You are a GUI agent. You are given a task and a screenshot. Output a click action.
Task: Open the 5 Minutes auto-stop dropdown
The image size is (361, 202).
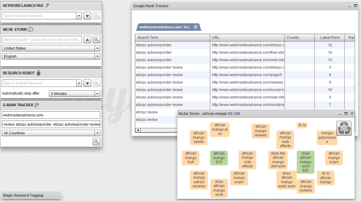tap(75, 94)
